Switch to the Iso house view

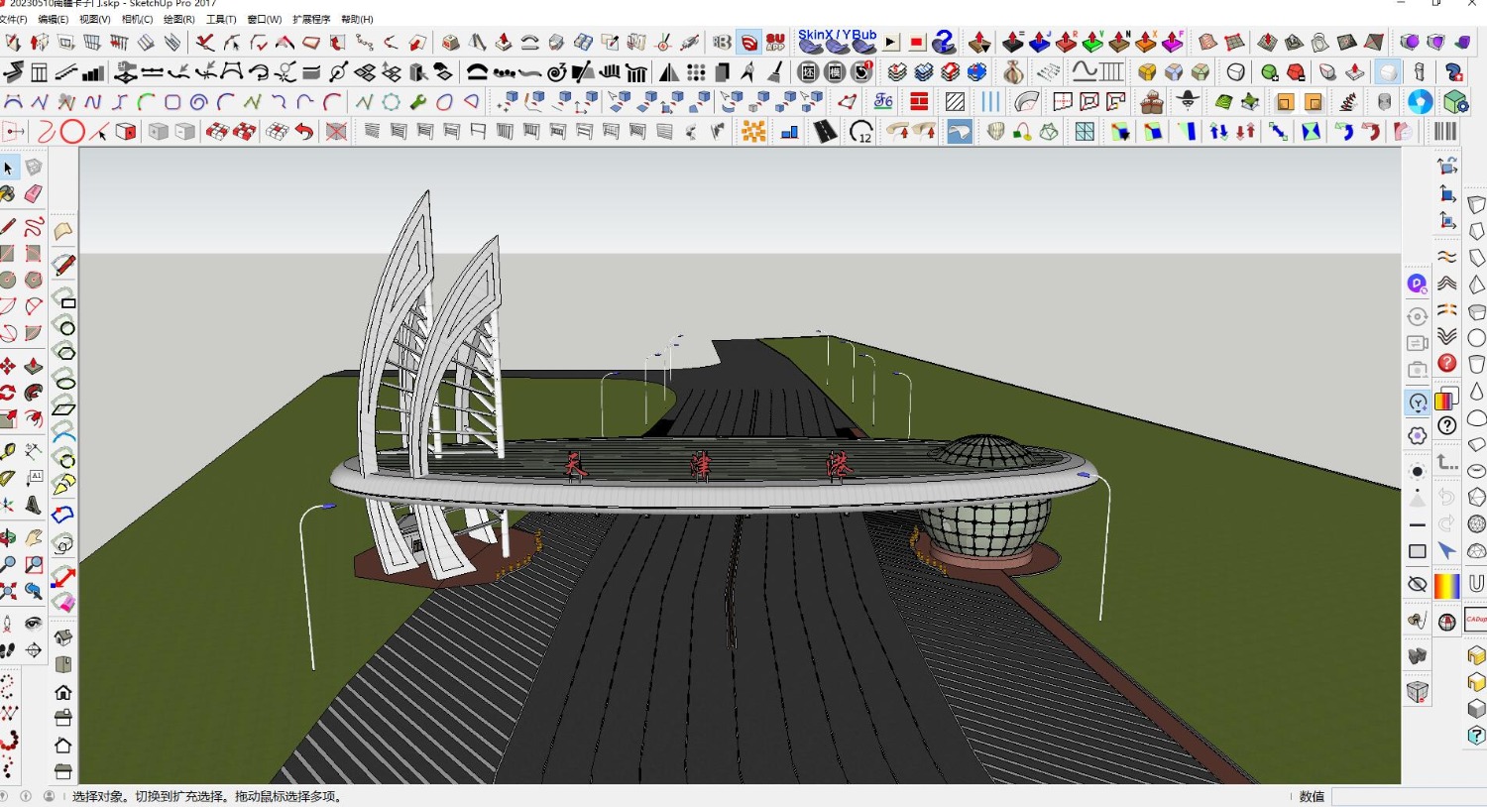(63, 637)
